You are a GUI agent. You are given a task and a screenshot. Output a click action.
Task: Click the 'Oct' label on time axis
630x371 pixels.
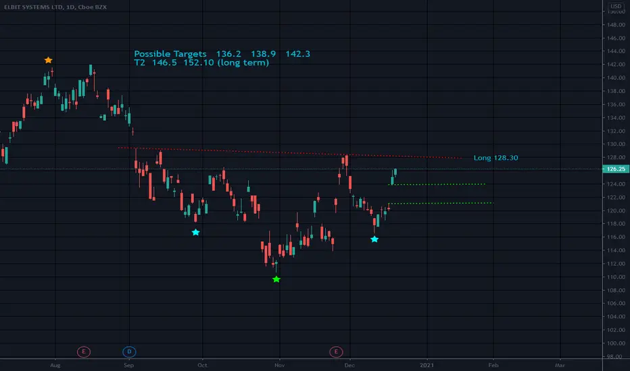[202, 365]
